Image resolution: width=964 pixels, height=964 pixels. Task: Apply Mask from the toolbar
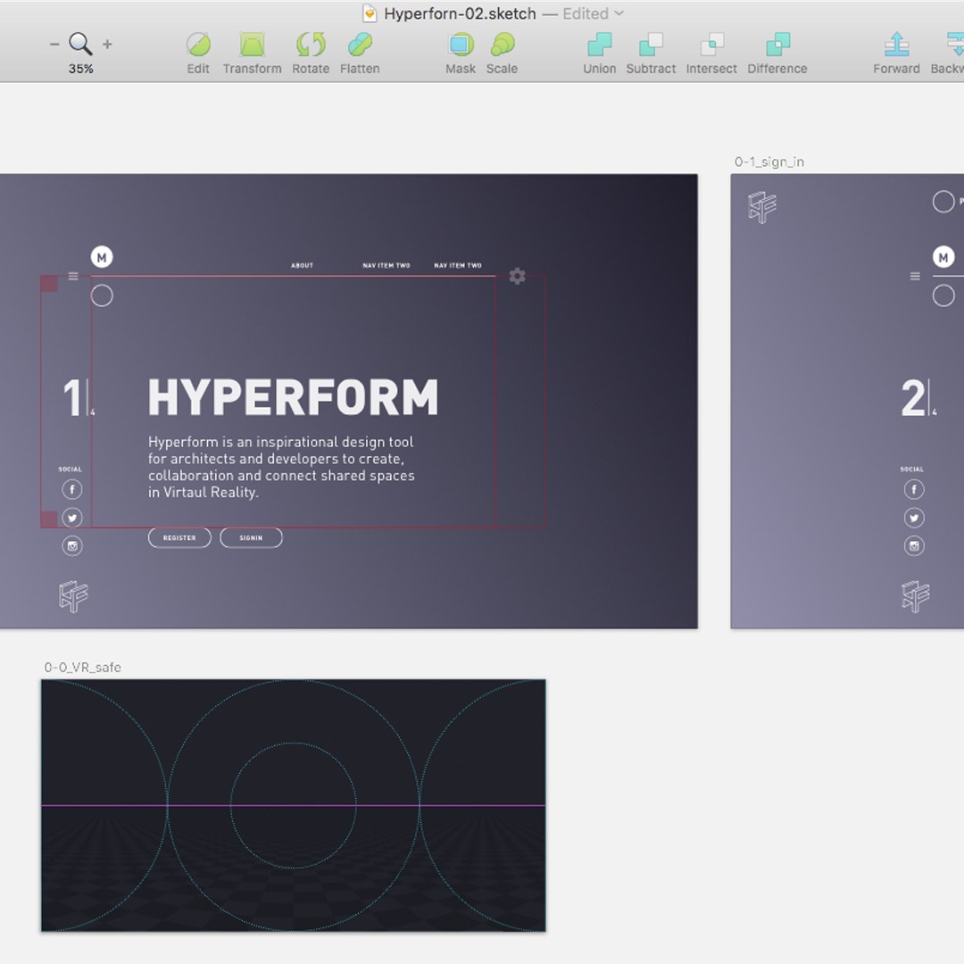pos(461,45)
